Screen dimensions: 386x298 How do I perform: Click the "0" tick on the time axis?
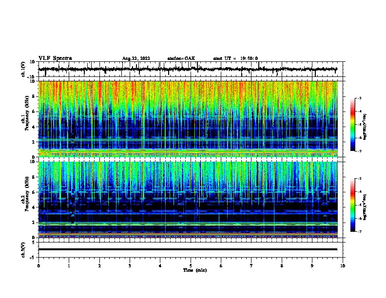[39, 266]
